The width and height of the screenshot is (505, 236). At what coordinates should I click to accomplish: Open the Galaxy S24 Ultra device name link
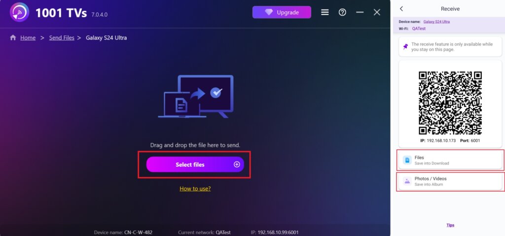436,22
